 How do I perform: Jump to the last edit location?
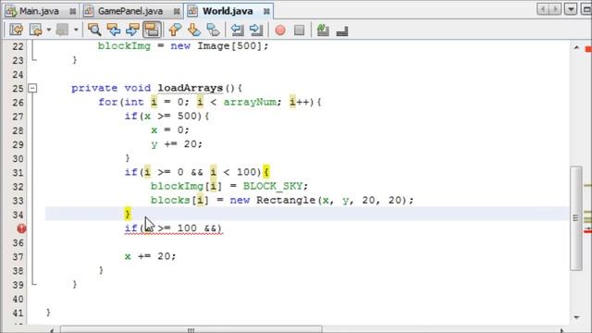[x=16, y=30]
